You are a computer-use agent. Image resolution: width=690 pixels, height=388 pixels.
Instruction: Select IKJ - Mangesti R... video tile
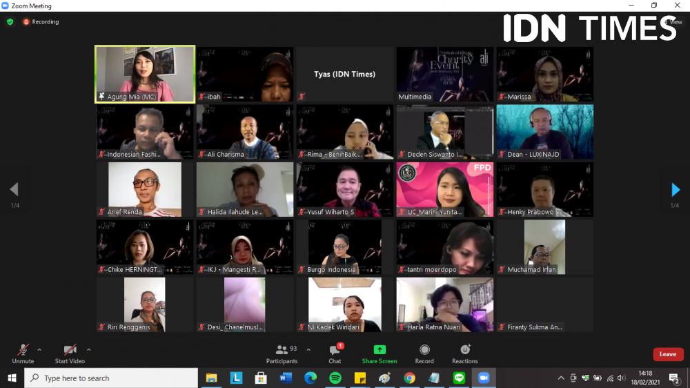click(x=245, y=247)
